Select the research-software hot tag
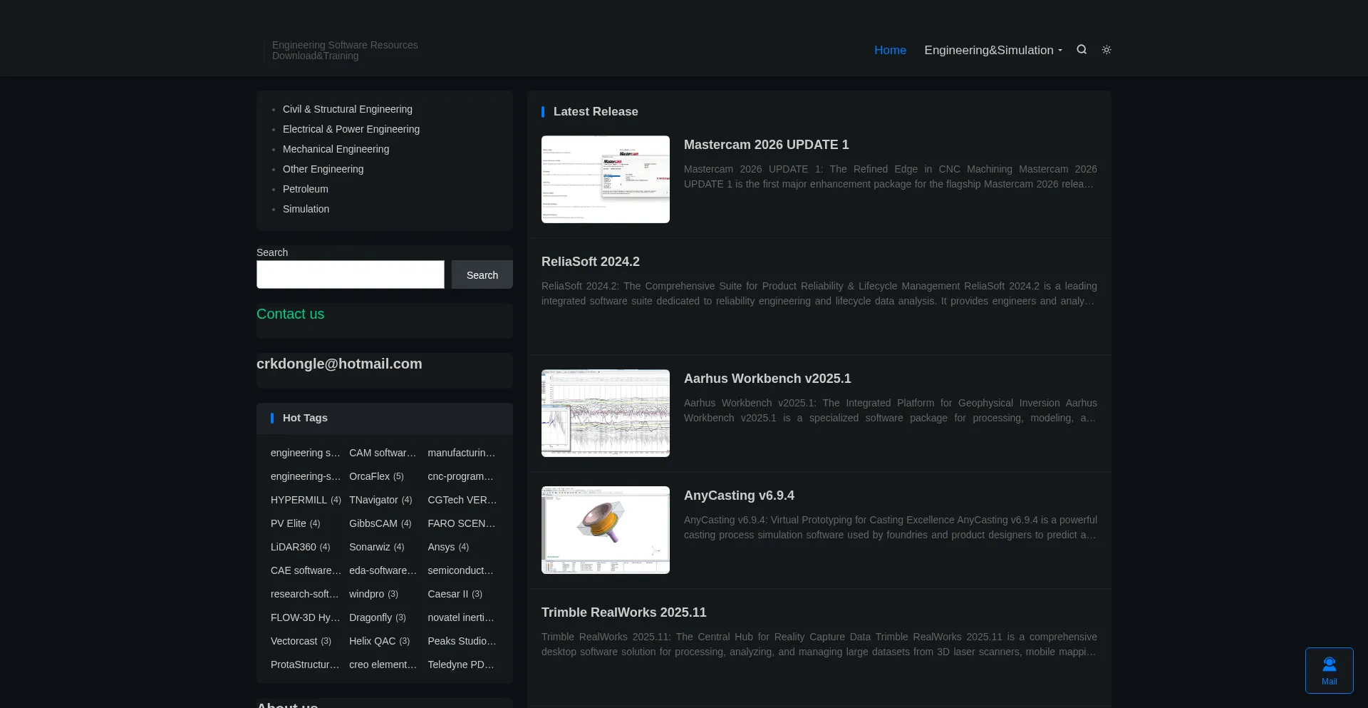Image resolution: width=1368 pixels, height=708 pixels. tap(305, 594)
